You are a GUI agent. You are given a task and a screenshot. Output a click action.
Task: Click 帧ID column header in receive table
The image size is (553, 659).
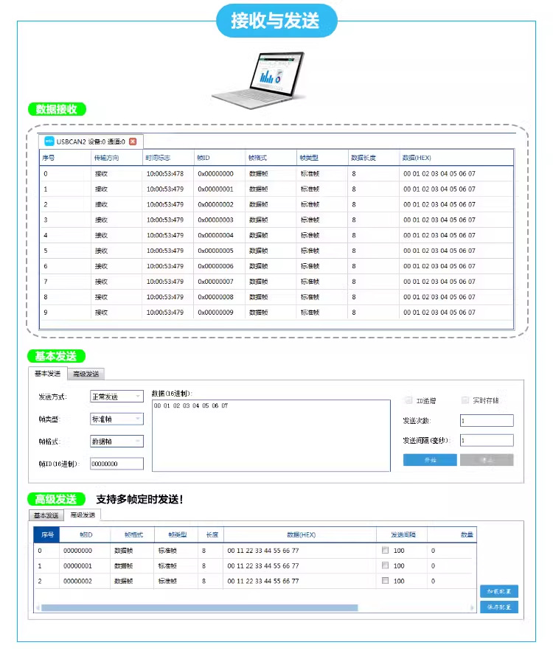(219, 158)
